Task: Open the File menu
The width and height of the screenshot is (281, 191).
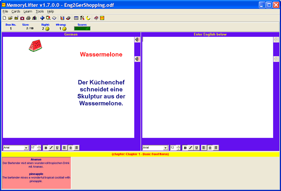Action: point(5,11)
